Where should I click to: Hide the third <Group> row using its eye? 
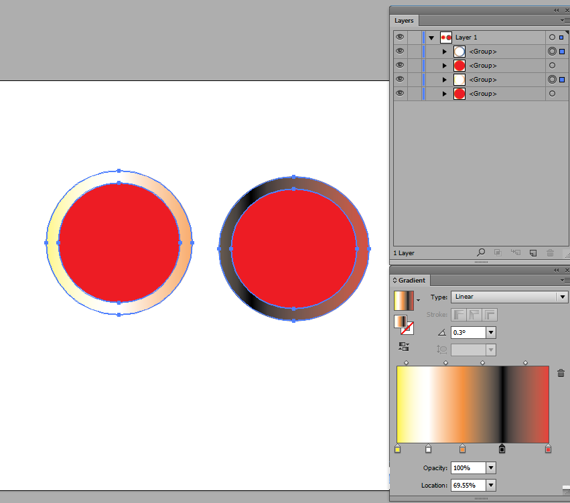click(x=400, y=79)
